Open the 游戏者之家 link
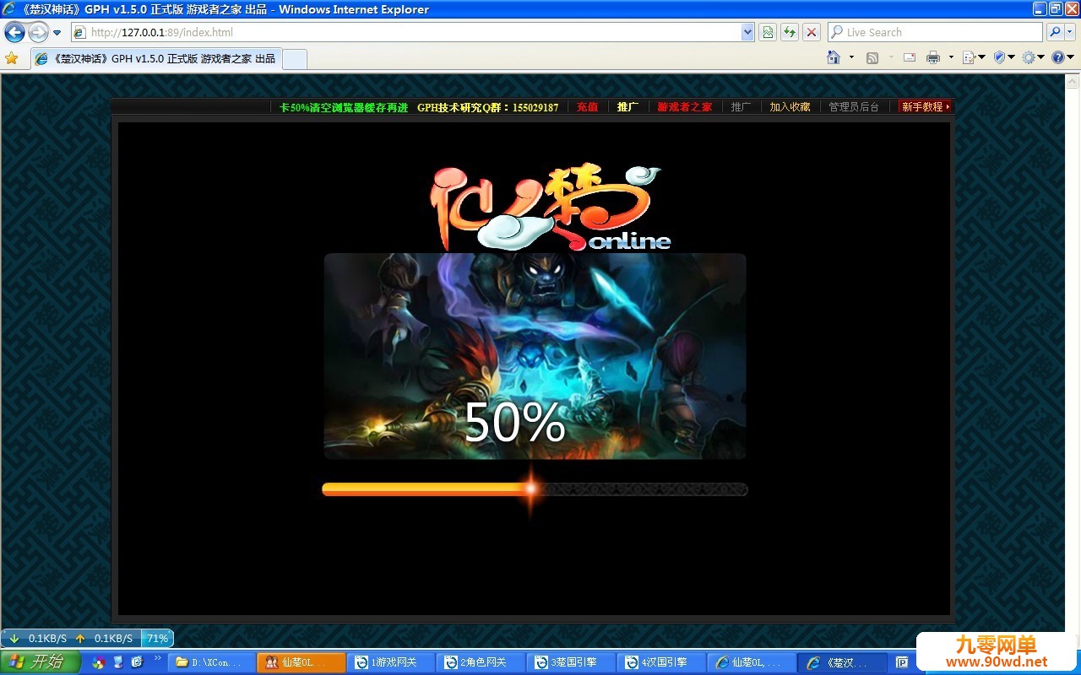The image size is (1081, 675). 685,107
